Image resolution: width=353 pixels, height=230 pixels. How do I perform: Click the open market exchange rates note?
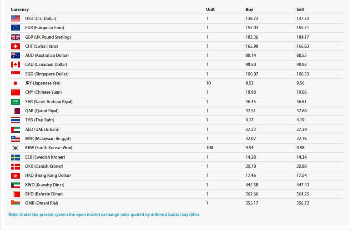(x=104, y=215)
